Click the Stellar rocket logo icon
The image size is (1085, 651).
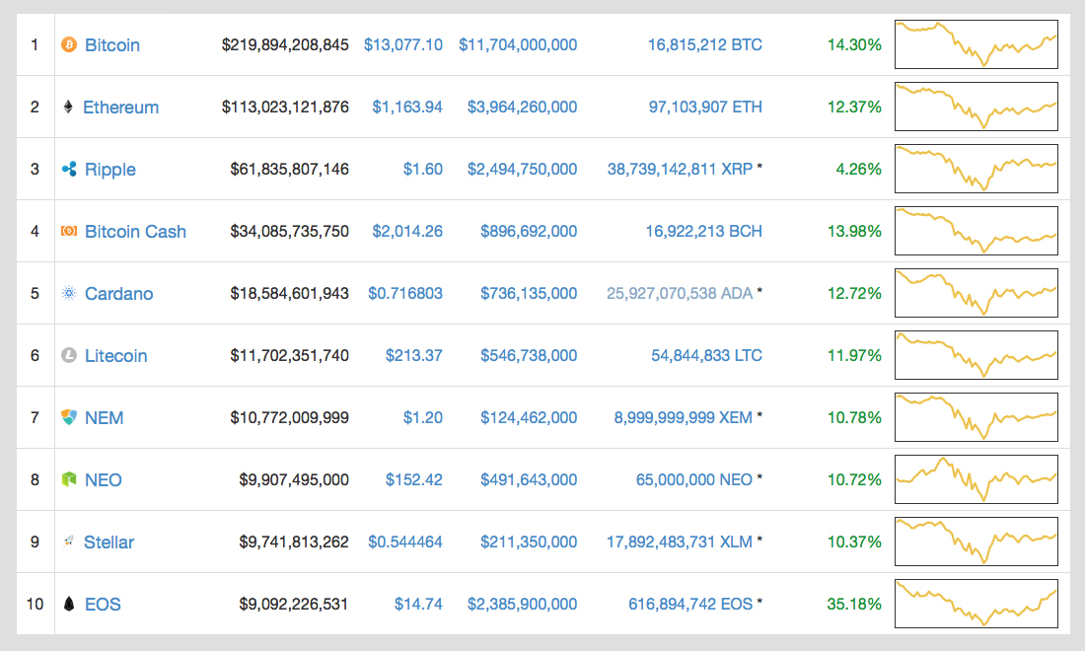[x=68, y=542]
